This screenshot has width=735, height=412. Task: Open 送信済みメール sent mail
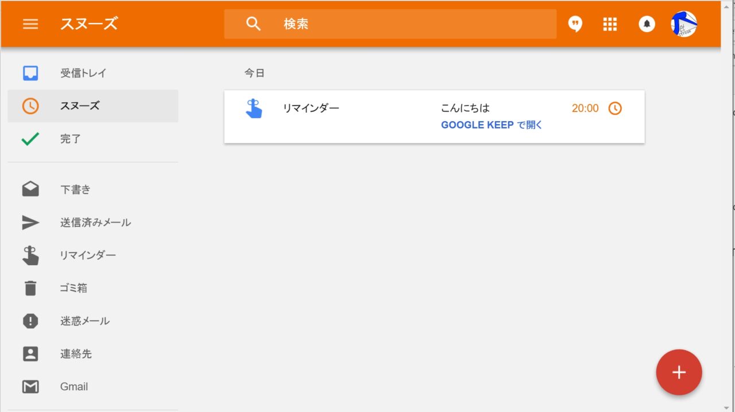coord(95,222)
